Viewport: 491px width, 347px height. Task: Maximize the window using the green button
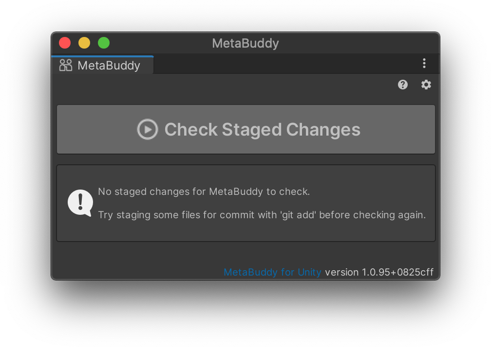coord(104,43)
